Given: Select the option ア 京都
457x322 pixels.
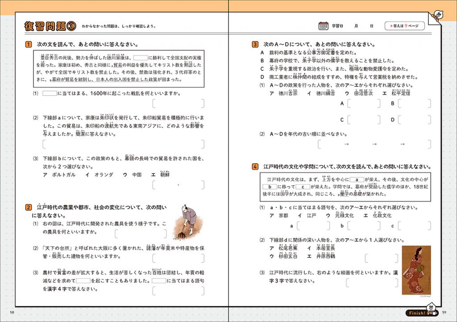Looking at the screenshot, I should coord(279,215).
